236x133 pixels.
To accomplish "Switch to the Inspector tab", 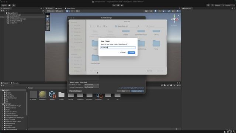I will click(187, 8).
